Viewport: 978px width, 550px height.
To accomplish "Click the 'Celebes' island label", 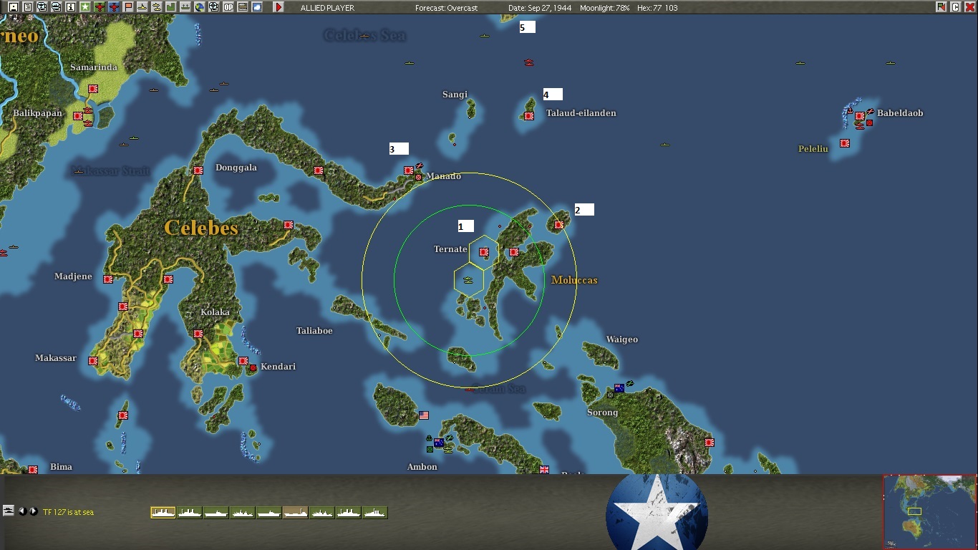I will (201, 228).
